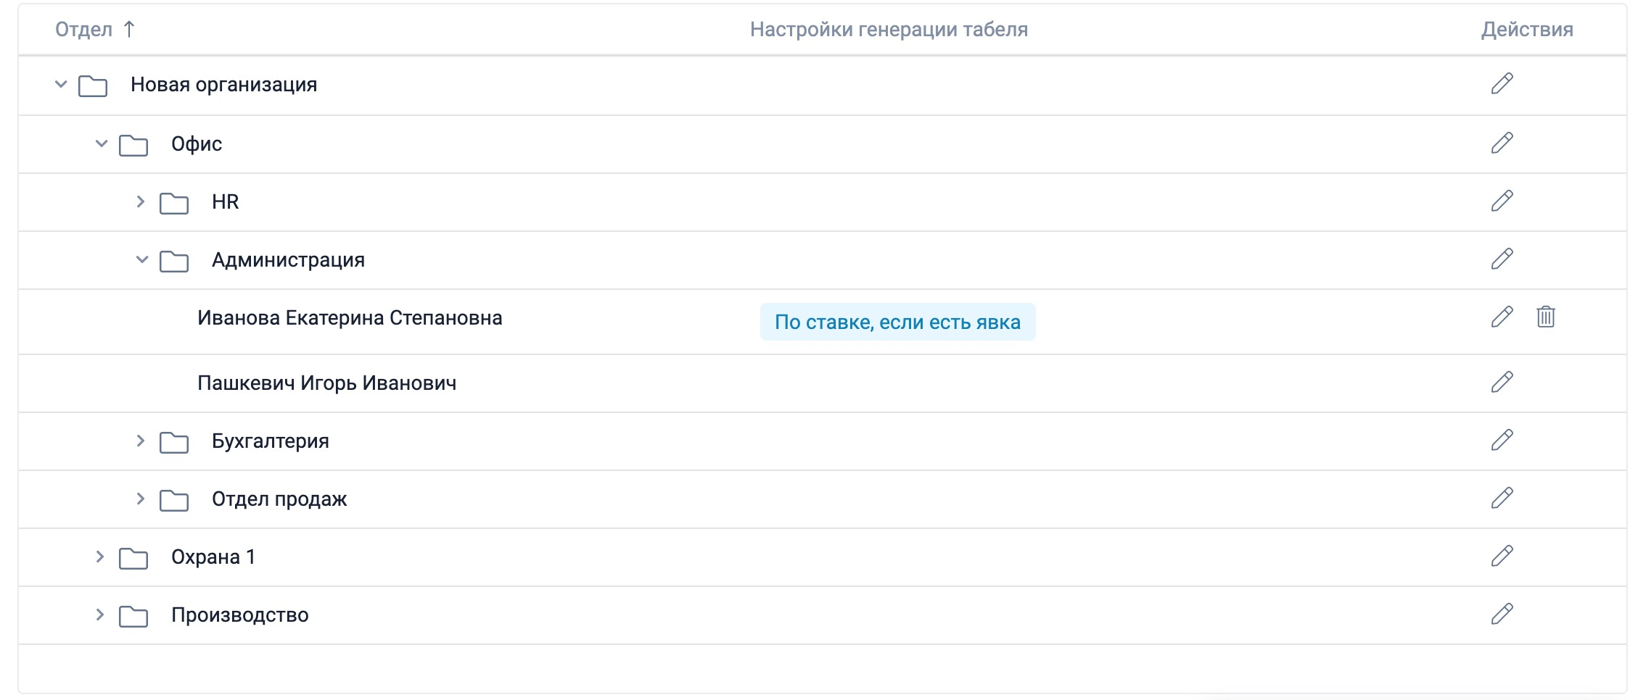The width and height of the screenshot is (1638, 700).
Task: Click the pencil icon for Отдел продаж
Action: click(x=1502, y=498)
